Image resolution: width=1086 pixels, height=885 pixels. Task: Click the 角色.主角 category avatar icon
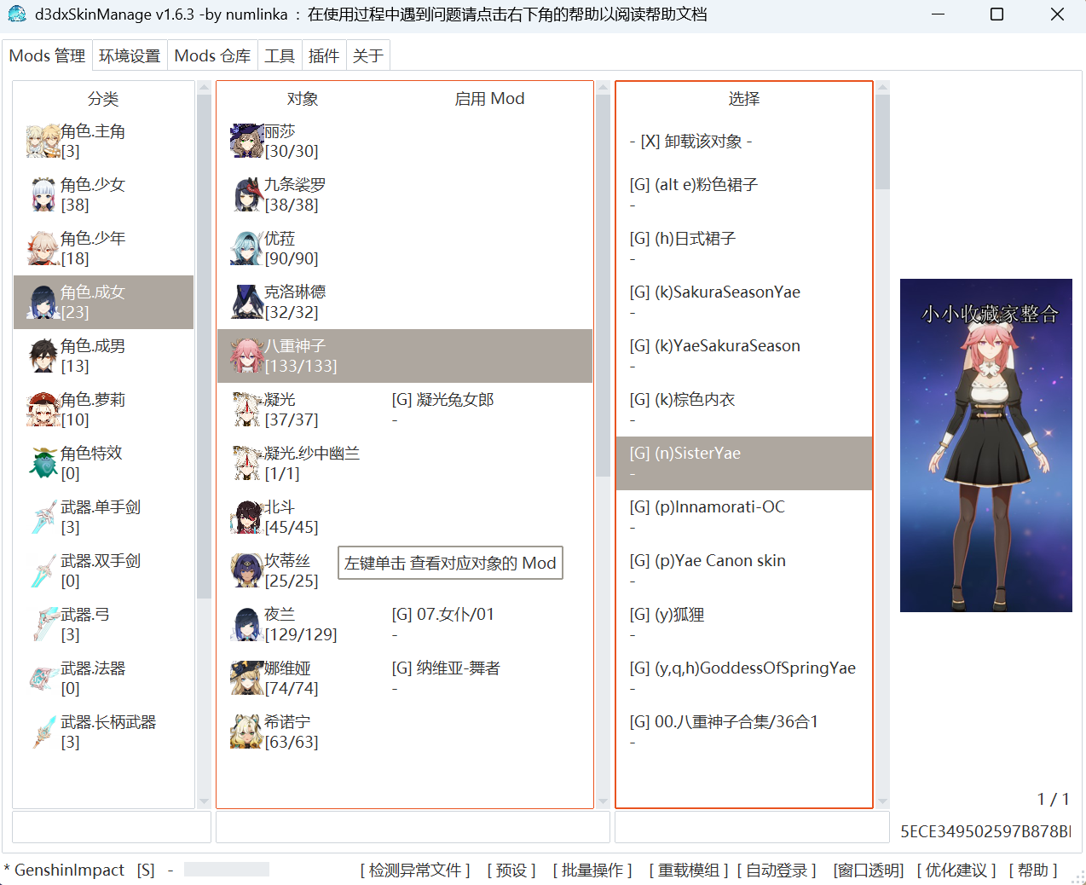tap(43, 142)
